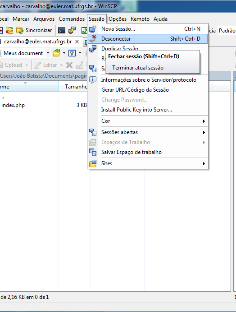This screenshot has width=236, height=312.
Task: Open the terminal console icon in toolbar
Action: coord(62,30)
